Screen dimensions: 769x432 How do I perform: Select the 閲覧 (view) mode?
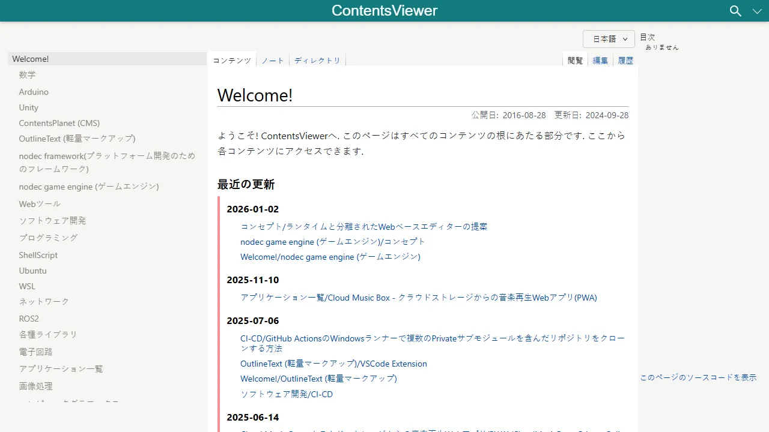click(574, 60)
